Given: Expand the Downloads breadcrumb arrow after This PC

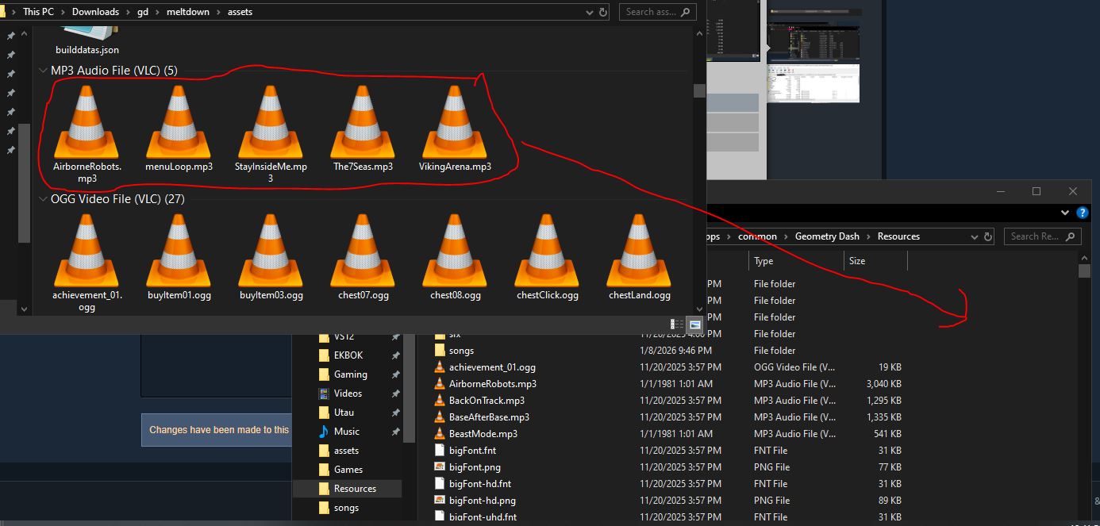Looking at the screenshot, I should click(x=63, y=12).
